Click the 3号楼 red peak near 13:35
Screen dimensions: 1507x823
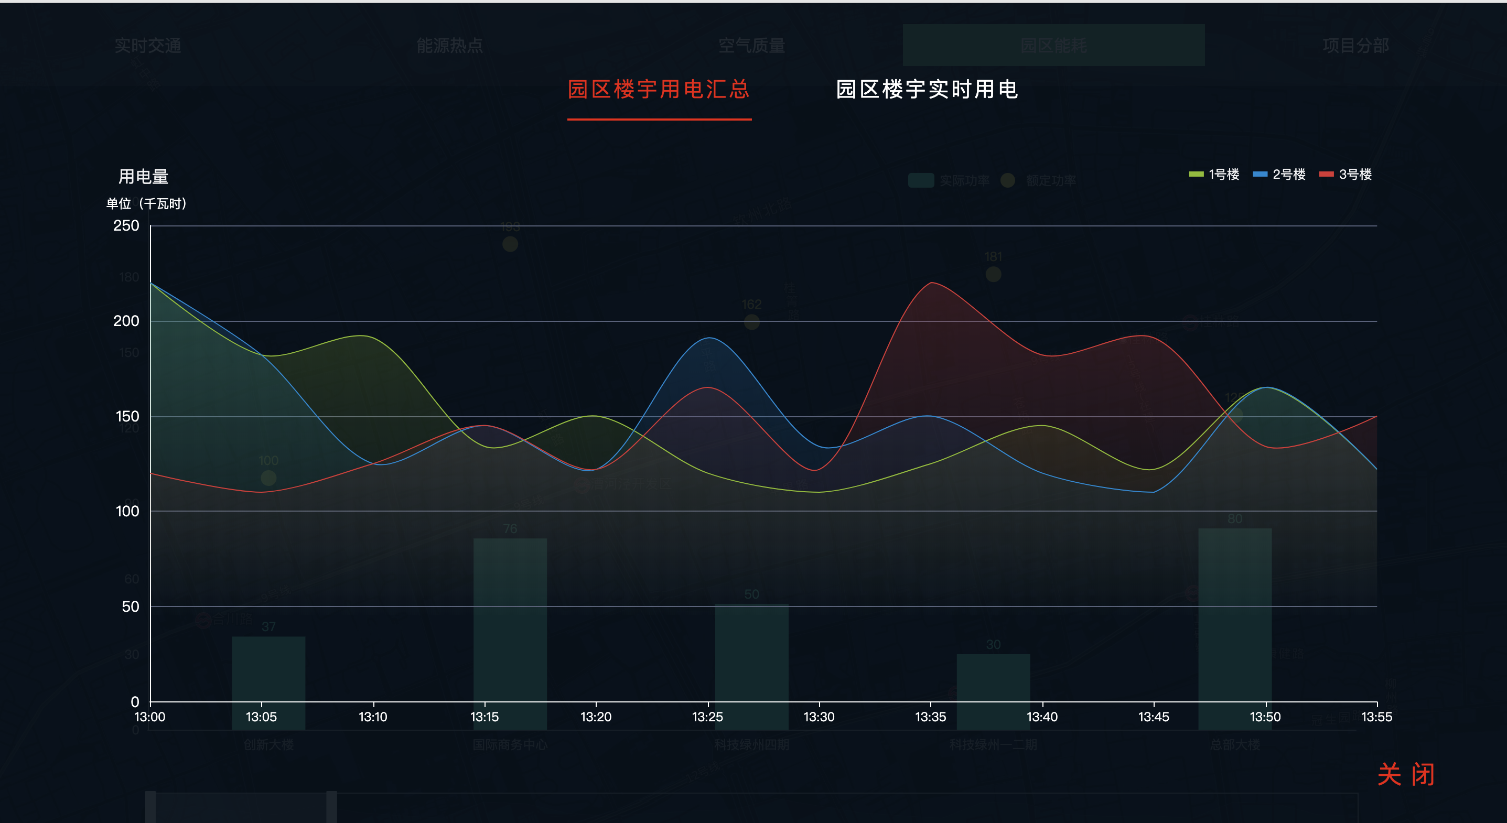931,283
